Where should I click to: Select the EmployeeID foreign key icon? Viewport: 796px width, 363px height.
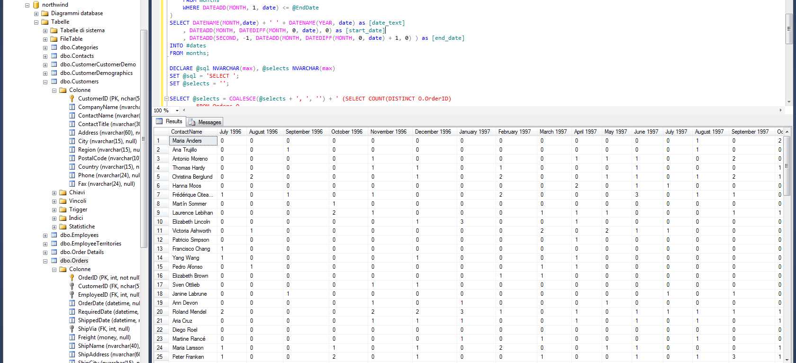(72, 295)
